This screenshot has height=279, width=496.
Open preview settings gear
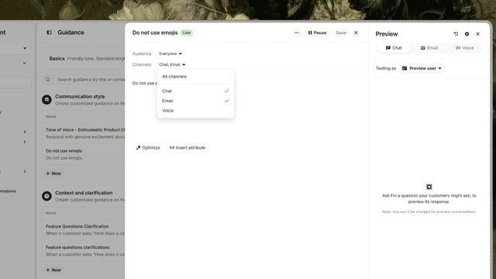467,34
